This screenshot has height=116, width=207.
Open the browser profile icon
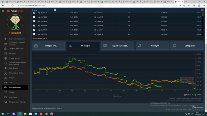coord(199,6)
